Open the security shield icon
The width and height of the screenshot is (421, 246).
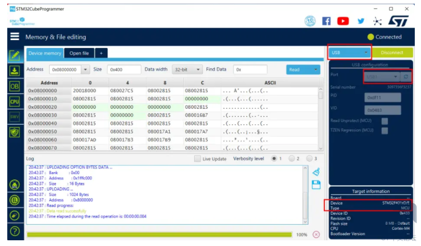tap(15, 132)
